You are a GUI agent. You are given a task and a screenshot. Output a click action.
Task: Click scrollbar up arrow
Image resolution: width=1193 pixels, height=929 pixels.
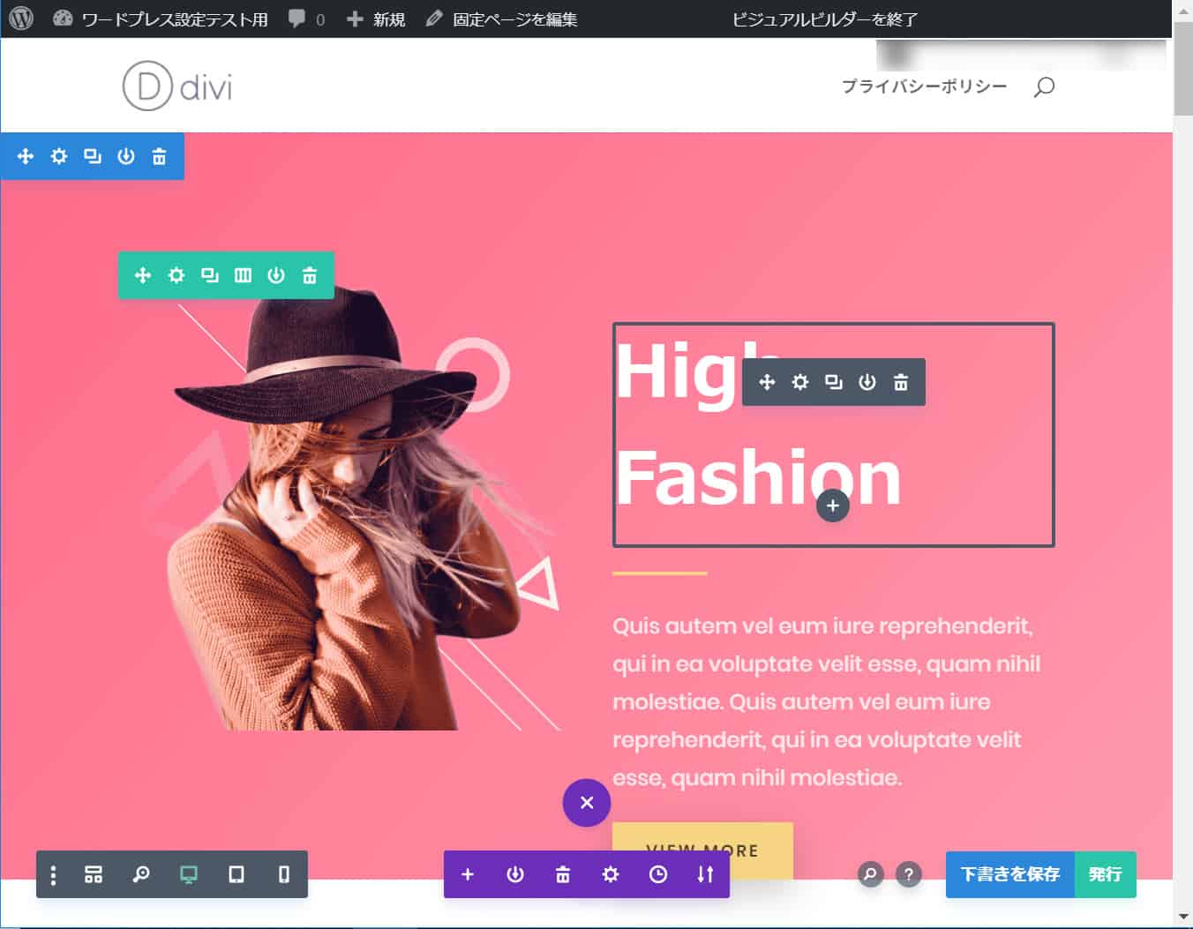coord(1183,10)
